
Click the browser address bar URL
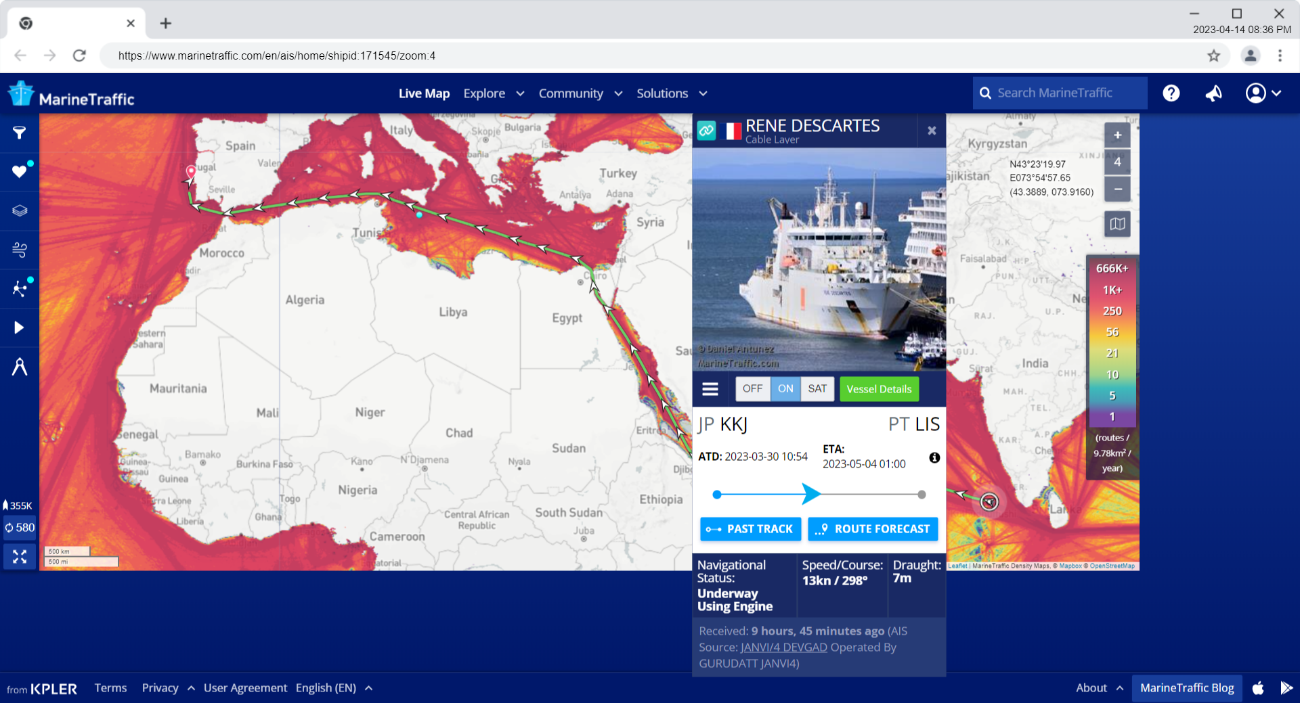pos(276,55)
